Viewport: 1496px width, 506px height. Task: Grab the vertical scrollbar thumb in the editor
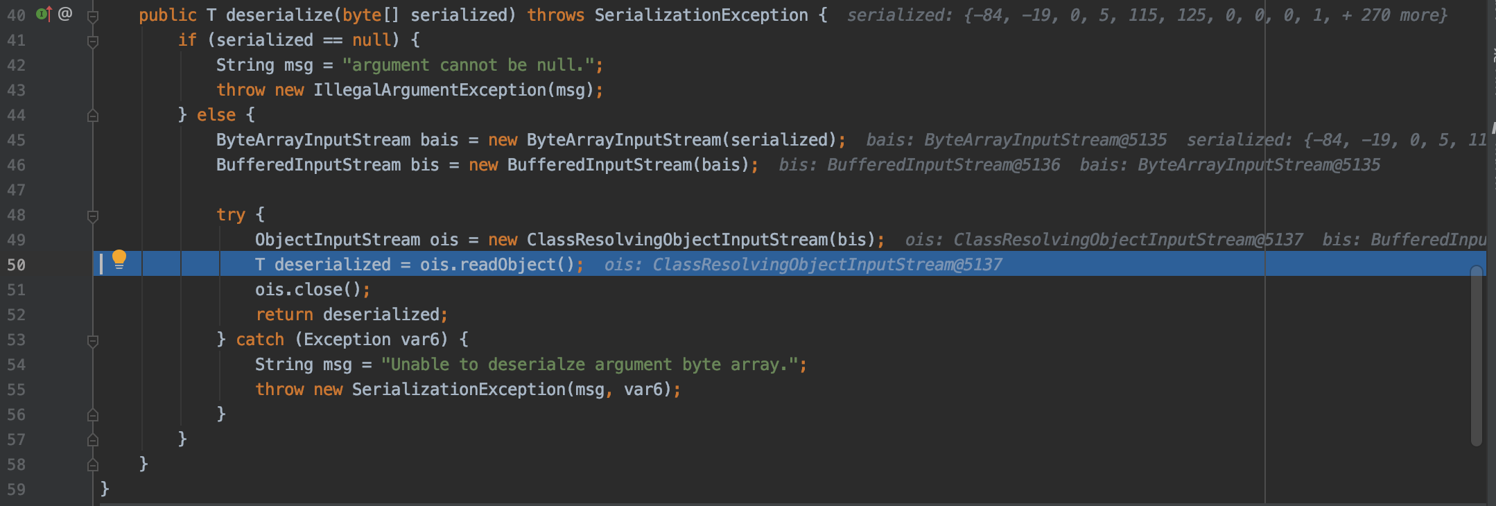[1477, 356]
